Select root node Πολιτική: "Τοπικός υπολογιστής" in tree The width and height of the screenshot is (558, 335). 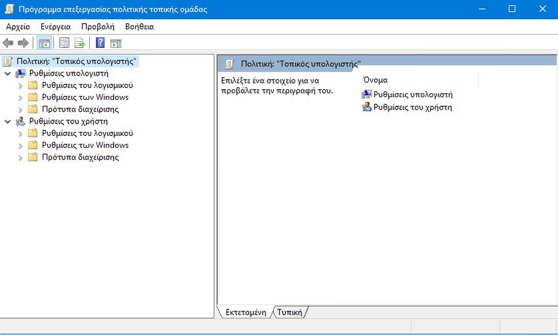pyautogui.click(x=76, y=61)
